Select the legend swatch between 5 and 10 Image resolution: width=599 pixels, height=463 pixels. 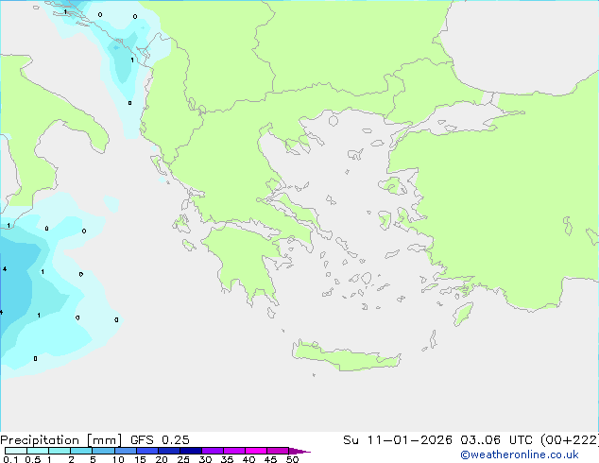(x=103, y=451)
